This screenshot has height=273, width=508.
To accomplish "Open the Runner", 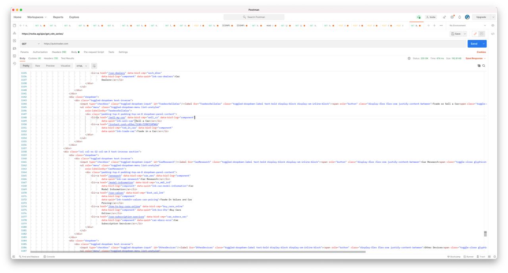I will (x=469, y=257).
